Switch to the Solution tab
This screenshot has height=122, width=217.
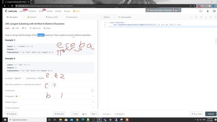(32, 17)
